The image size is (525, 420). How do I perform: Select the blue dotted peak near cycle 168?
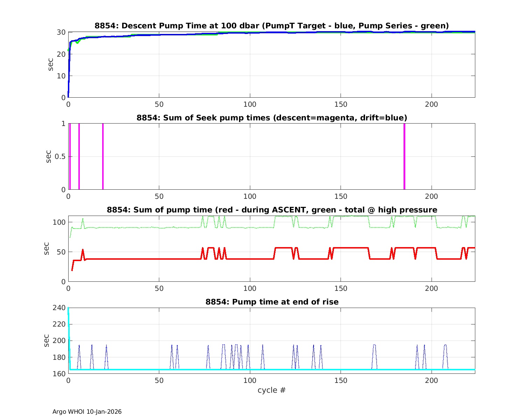(x=374, y=345)
